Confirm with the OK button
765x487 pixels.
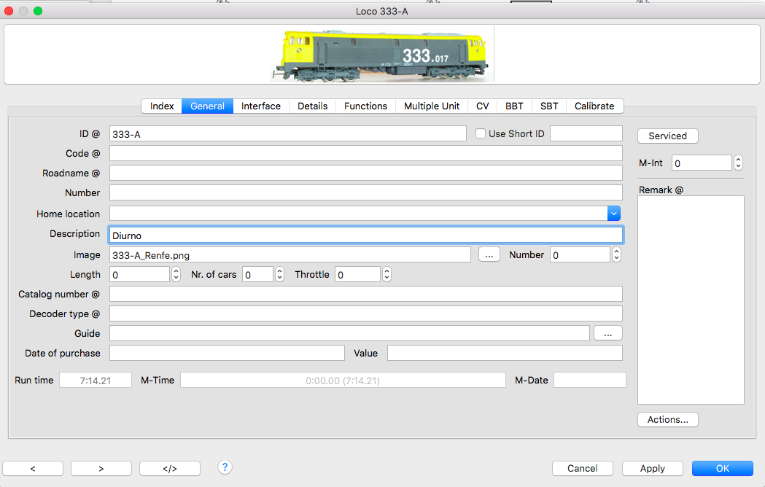[723, 469]
